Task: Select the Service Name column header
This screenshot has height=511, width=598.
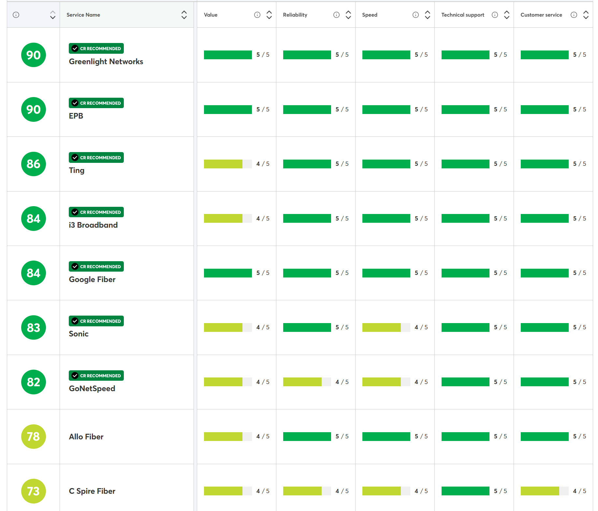Action: (x=83, y=15)
